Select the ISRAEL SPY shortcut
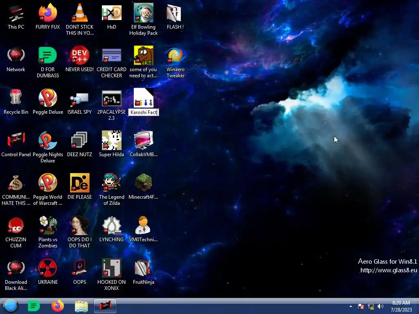419x314 pixels. (80, 102)
